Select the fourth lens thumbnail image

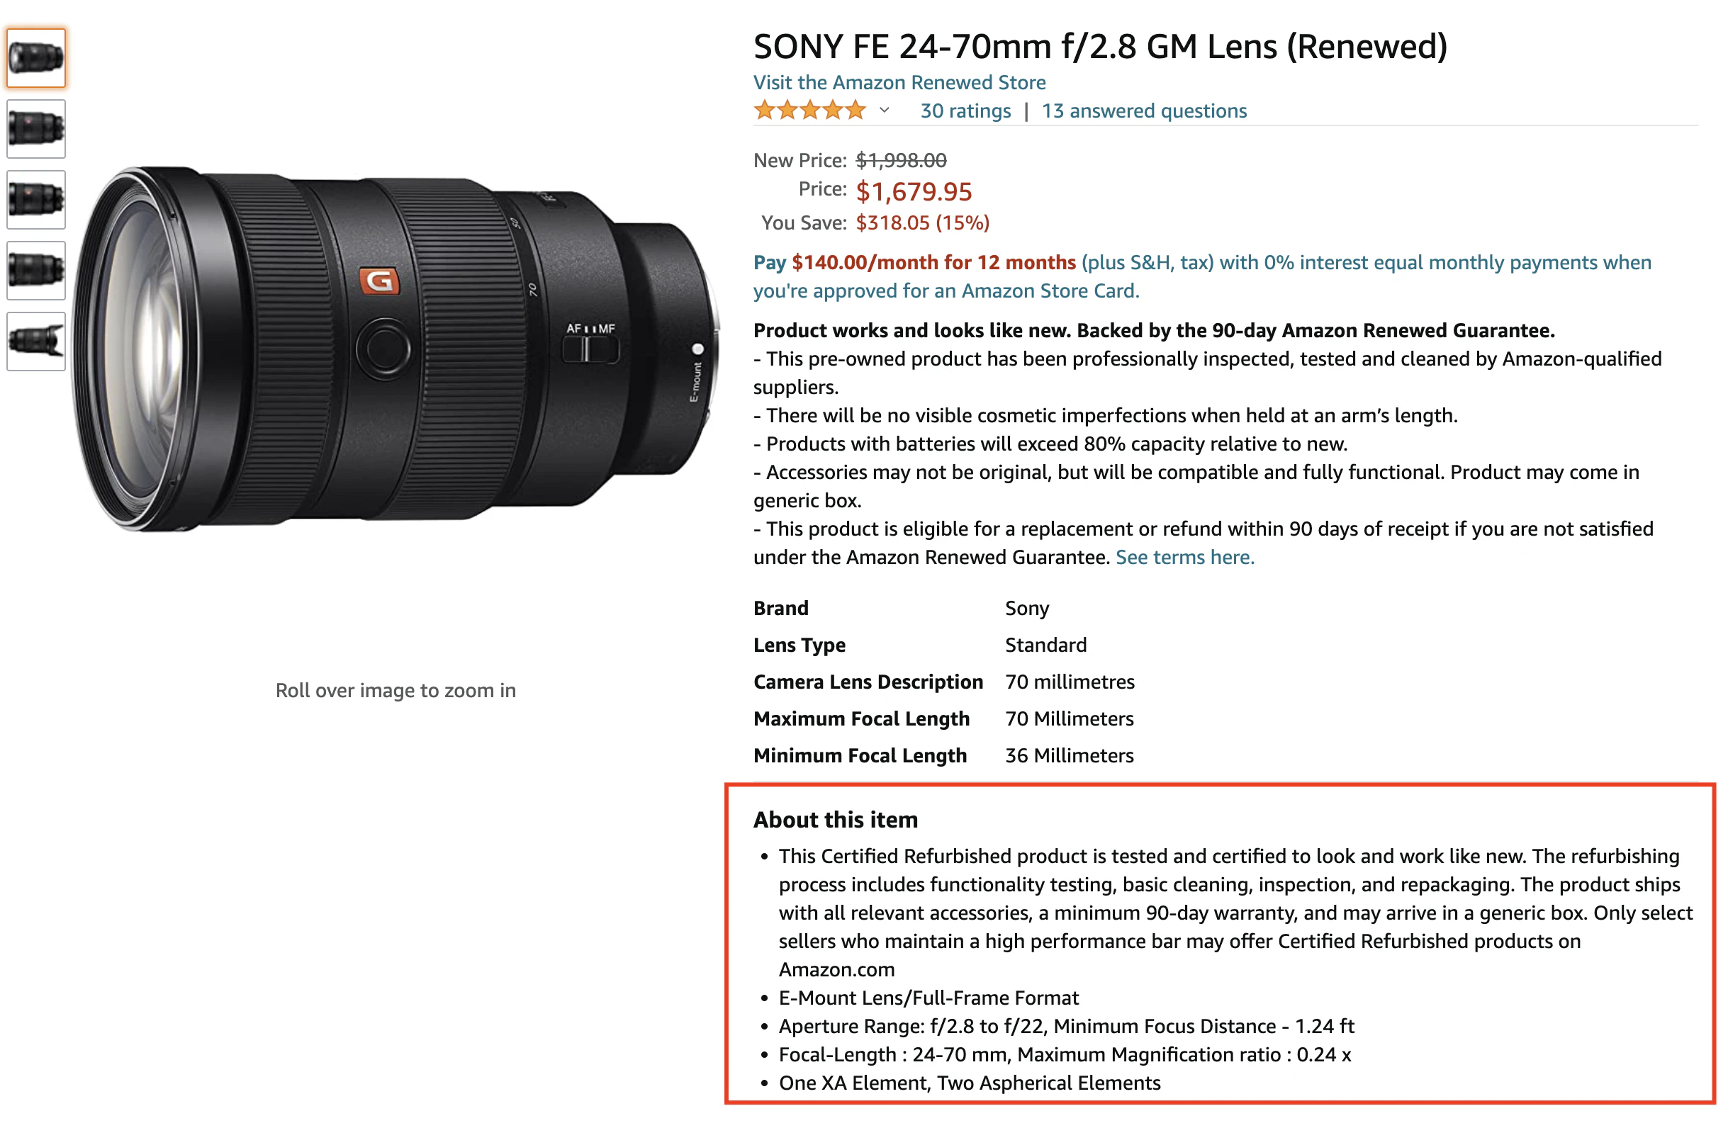point(36,271)
